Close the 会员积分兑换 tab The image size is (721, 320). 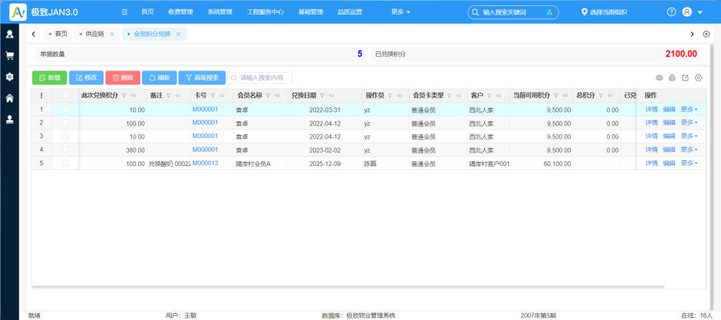click(178, 34)
